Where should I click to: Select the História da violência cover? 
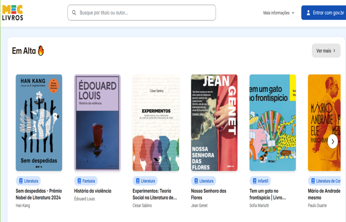97,123
